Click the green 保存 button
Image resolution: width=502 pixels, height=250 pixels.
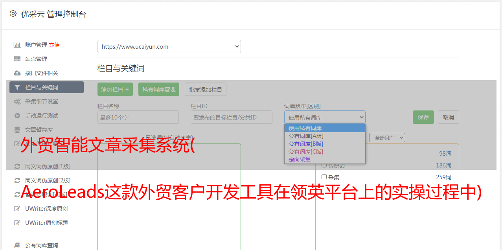coord(423,117)
